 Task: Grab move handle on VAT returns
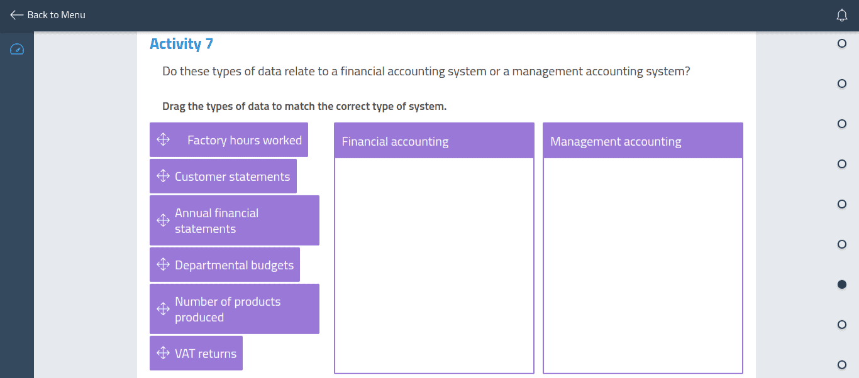(x=163, y=353)
